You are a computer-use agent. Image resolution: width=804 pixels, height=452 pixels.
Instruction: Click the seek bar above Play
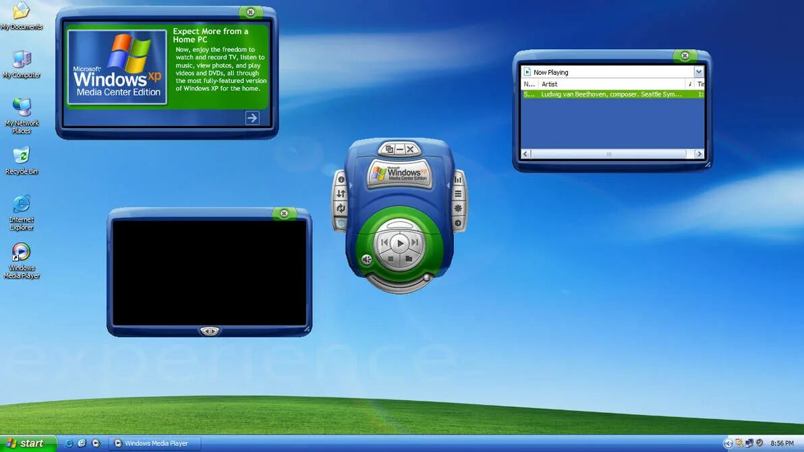(399, 225)
